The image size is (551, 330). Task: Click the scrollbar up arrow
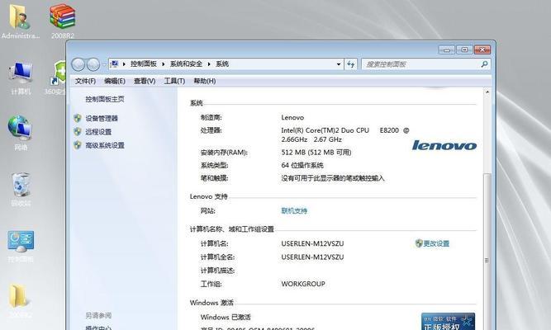tap(487, 92)
